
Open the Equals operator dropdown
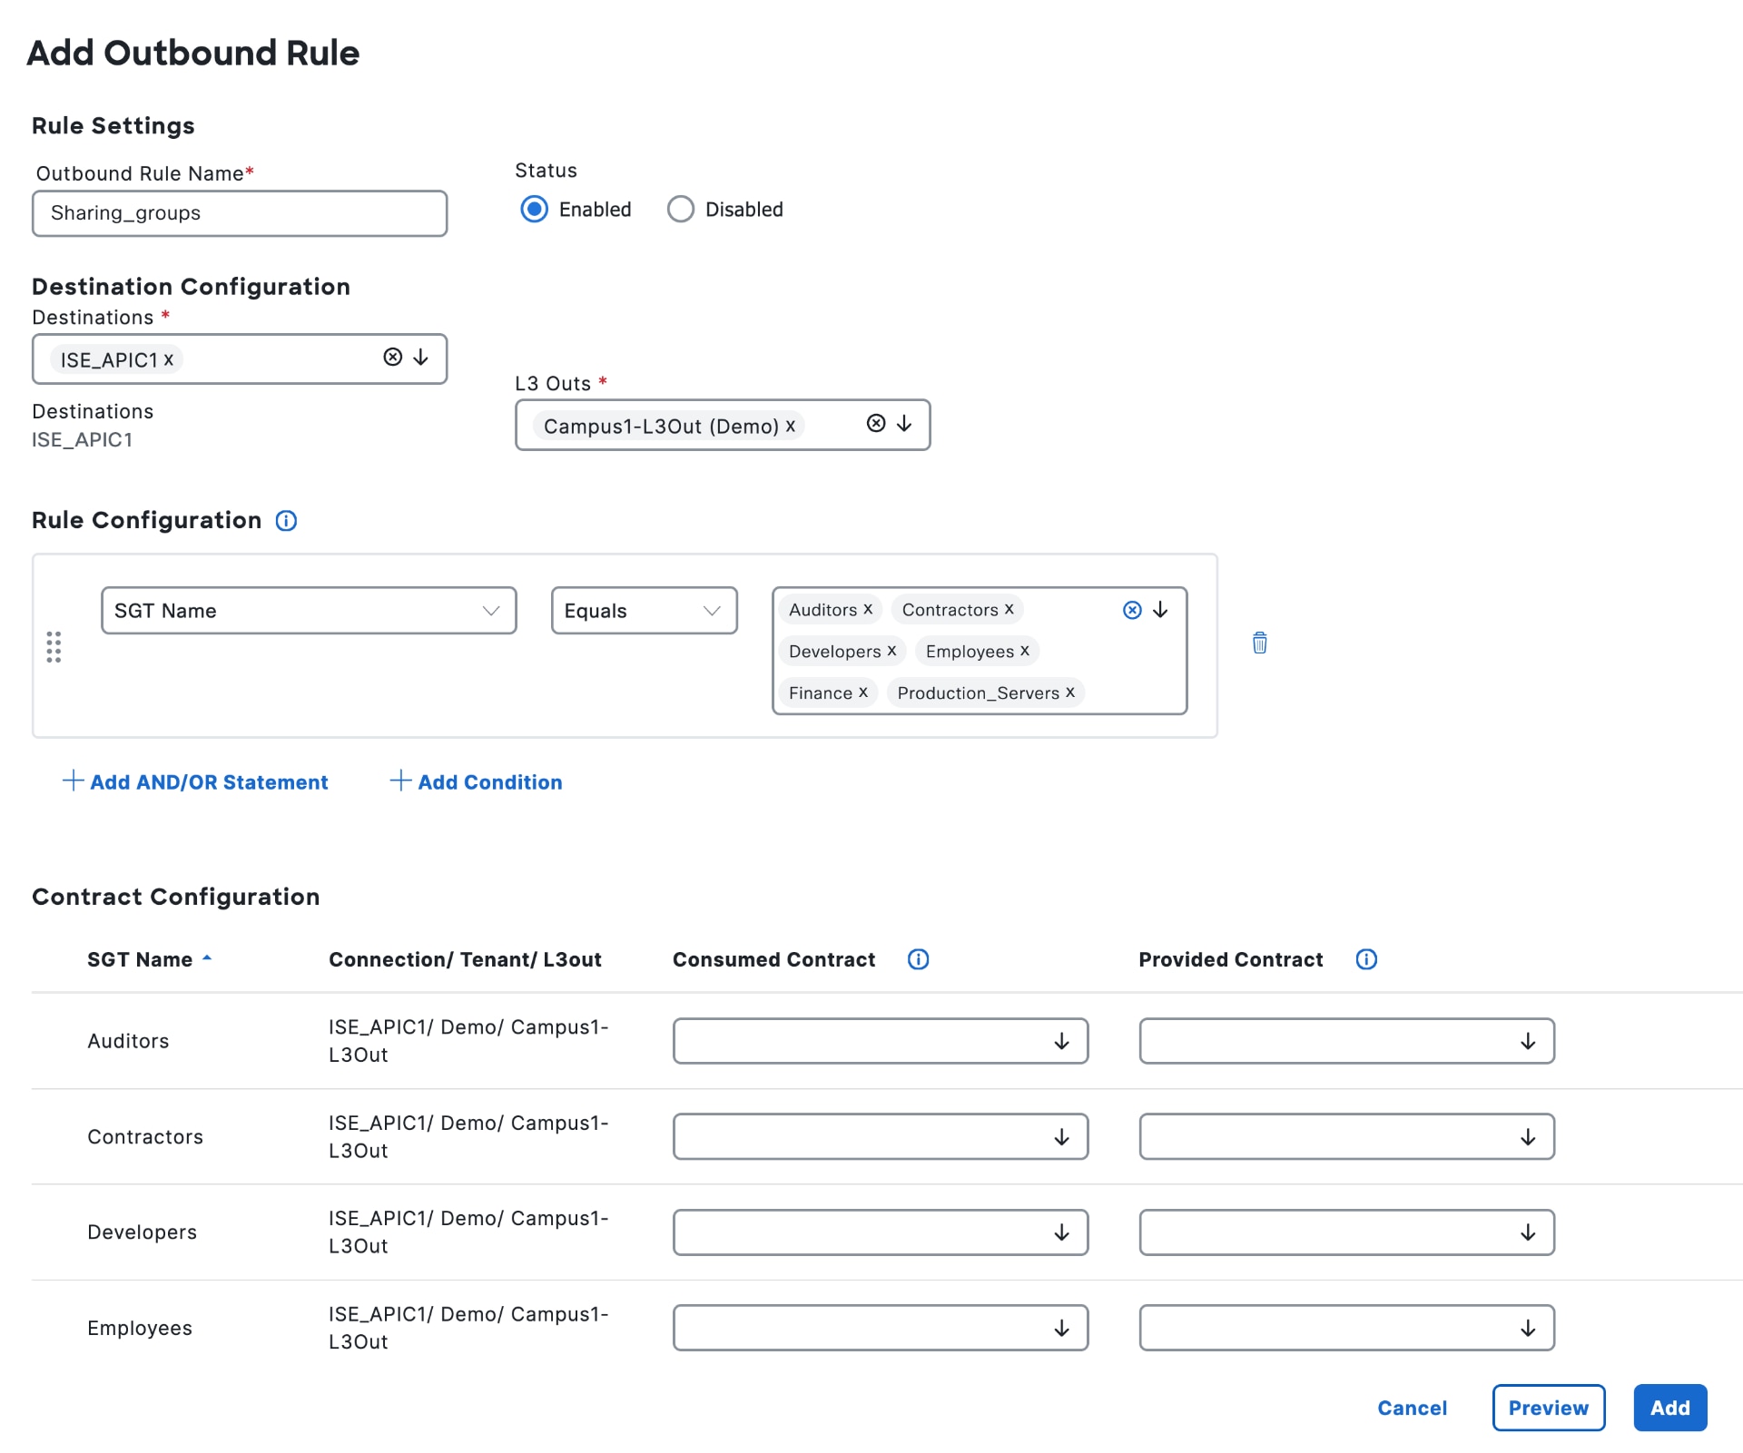pyautogui.click(x=643, y=611)
